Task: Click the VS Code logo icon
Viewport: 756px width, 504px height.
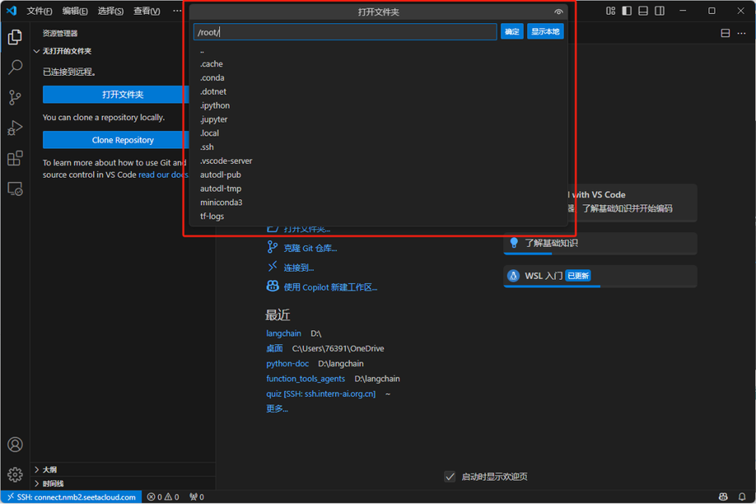Action: pyautogui.click(x=12, y=10)
